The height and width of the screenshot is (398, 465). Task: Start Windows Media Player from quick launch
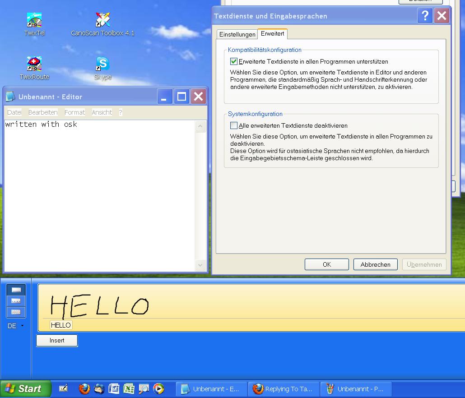tap(158, 389)
